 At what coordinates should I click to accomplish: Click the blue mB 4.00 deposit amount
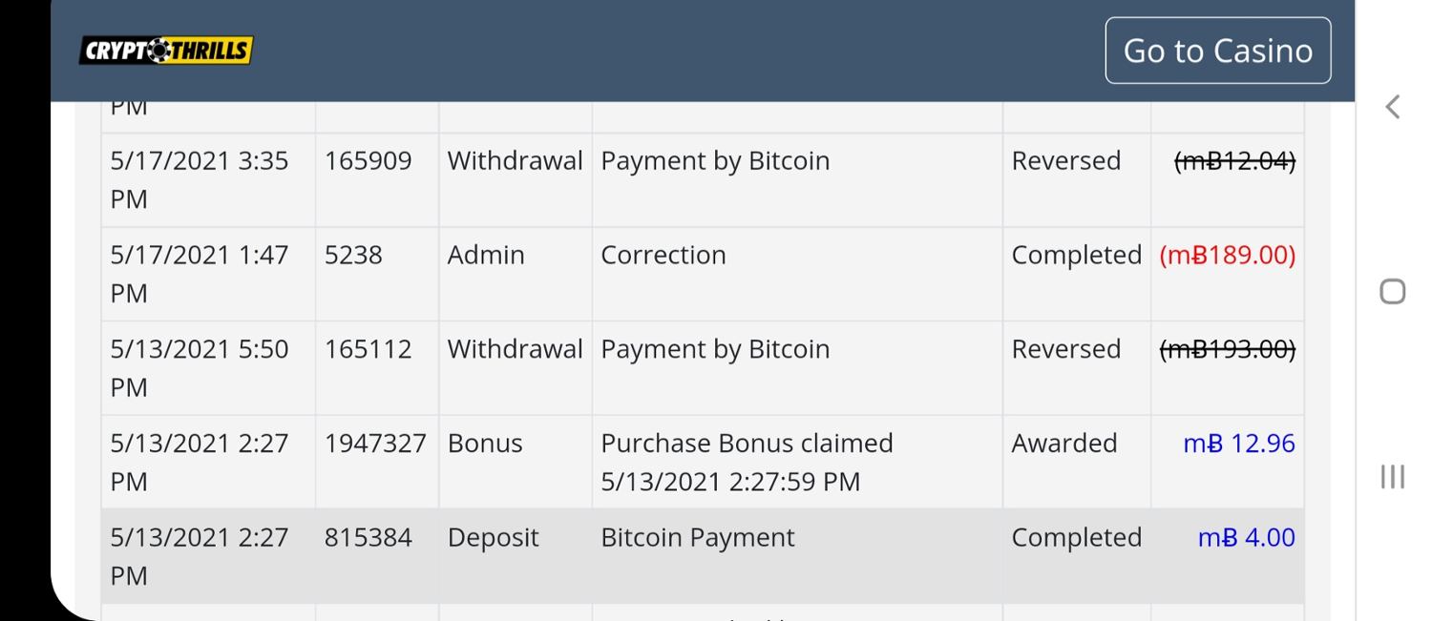(1246, 538)
